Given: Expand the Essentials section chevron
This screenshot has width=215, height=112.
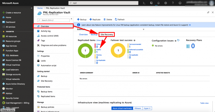Looking at the screenshot, I should coord(144,29).
